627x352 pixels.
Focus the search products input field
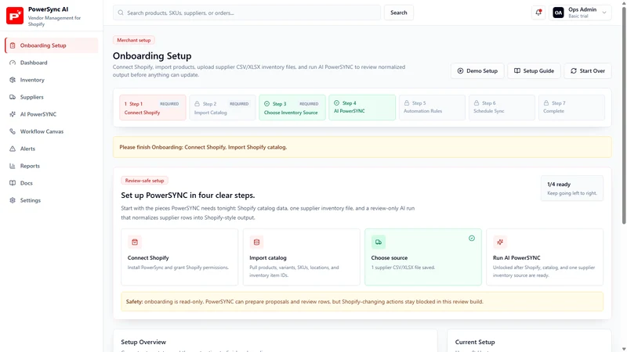pyautogui.click(x=247, y=13)
